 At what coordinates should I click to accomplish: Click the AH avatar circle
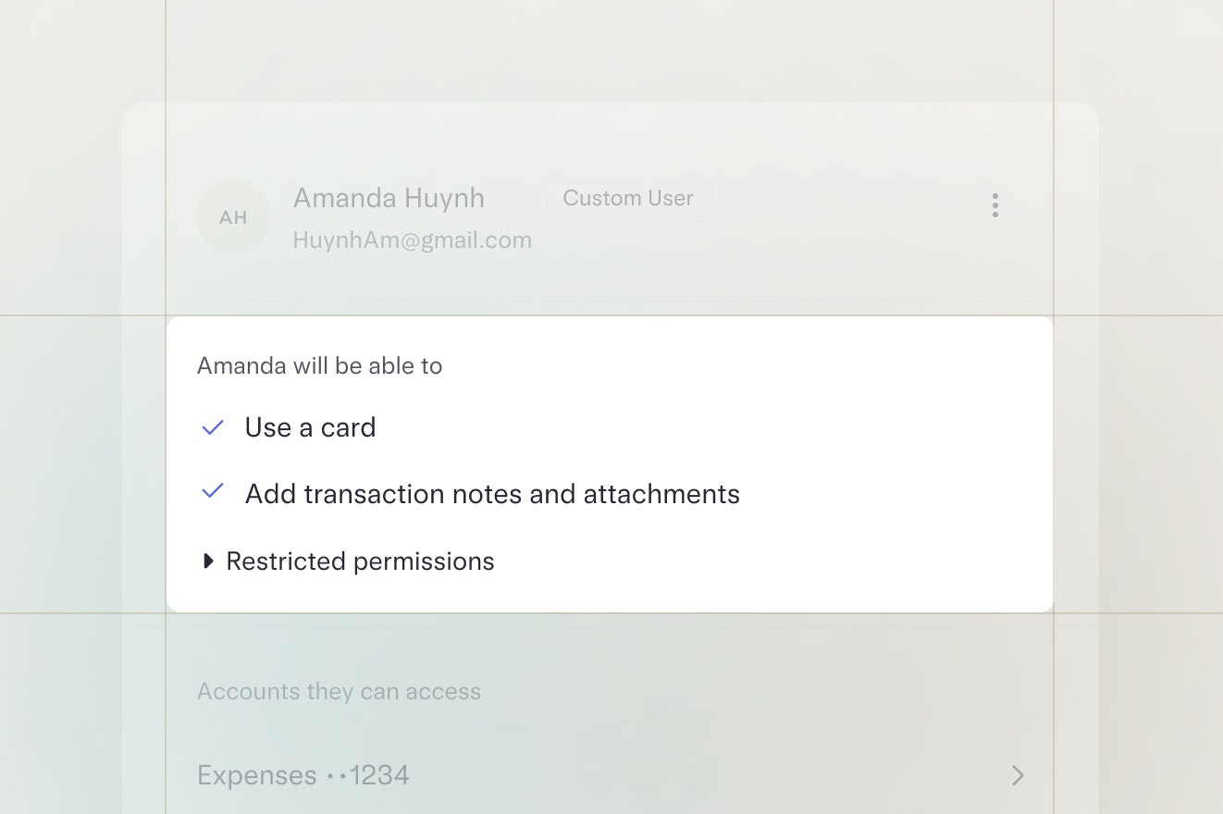[x=233, y=217]
